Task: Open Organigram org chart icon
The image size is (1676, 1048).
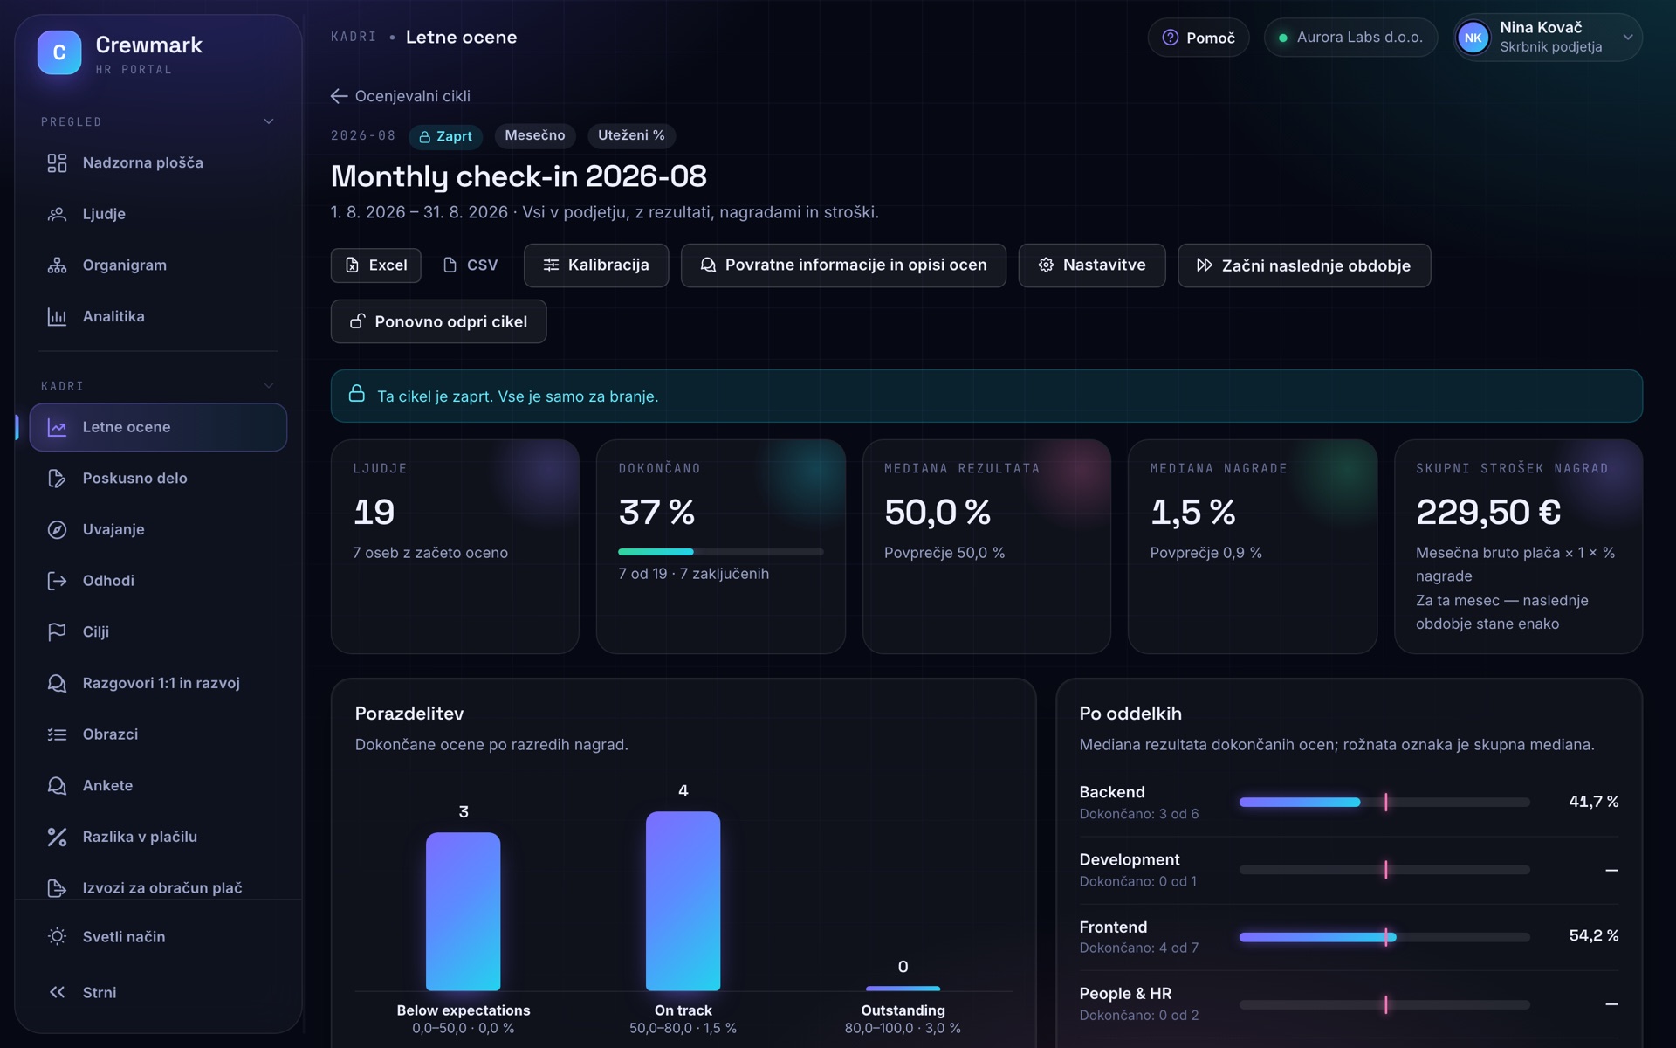Action: [x=57, y=265]
